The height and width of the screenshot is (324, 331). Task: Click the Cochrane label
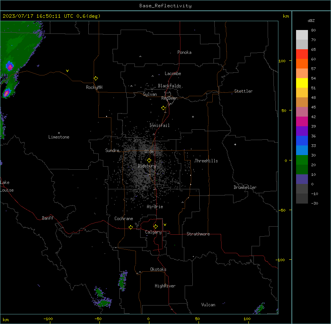124,219
